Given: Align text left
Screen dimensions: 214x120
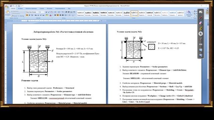Looking at the screenshot, I should [x=55, y=15].
